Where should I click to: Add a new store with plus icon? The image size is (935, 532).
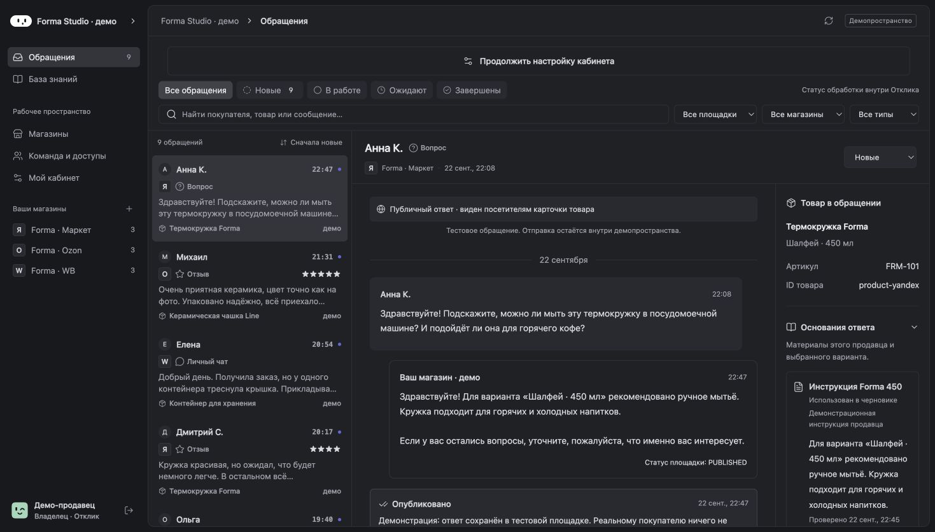pos(129,209)
